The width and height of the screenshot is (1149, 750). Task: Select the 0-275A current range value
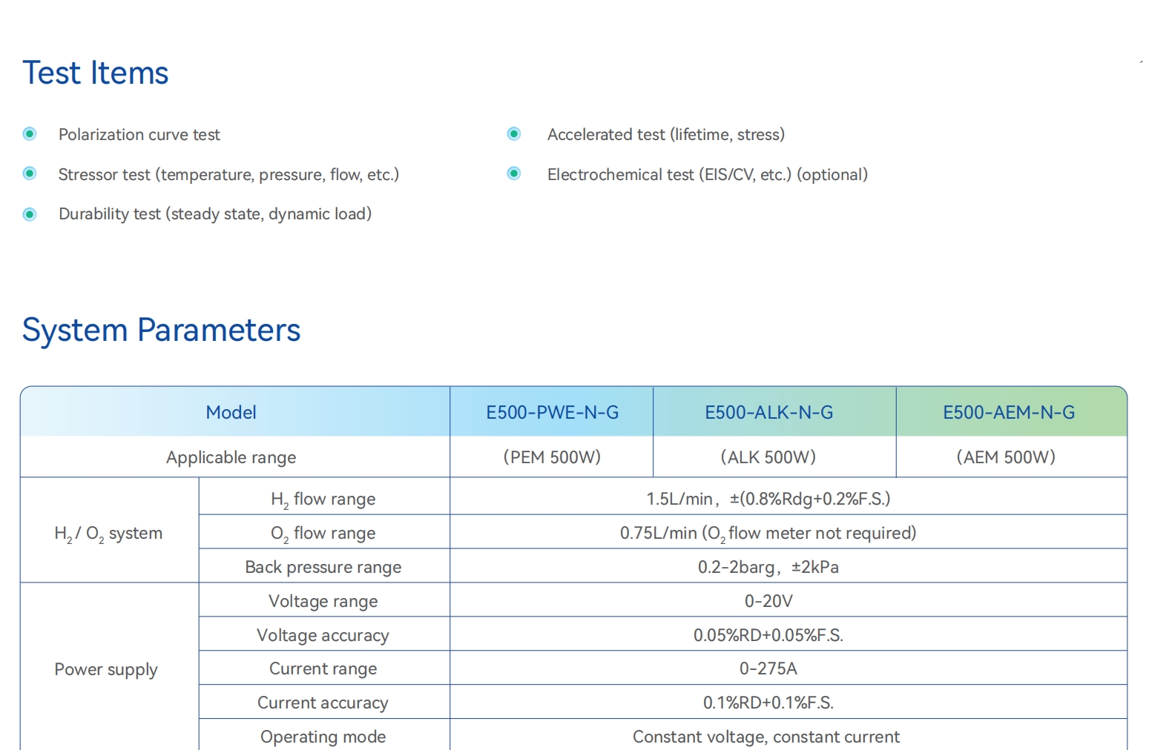tap(768, 668)
